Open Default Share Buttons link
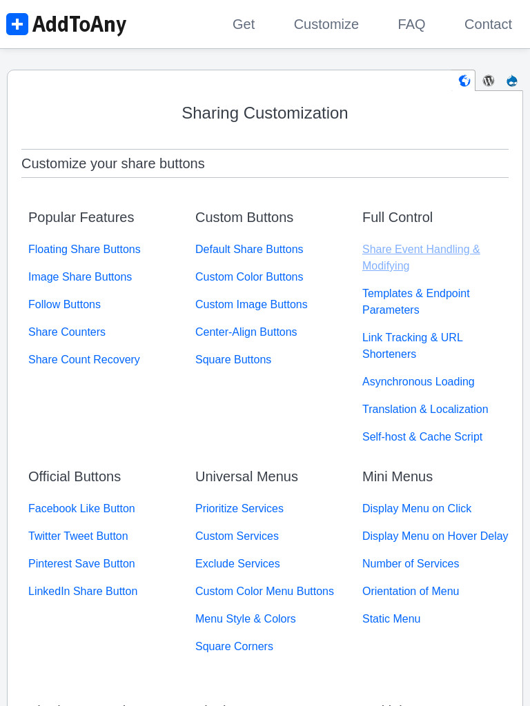 (x=249, y=249)
